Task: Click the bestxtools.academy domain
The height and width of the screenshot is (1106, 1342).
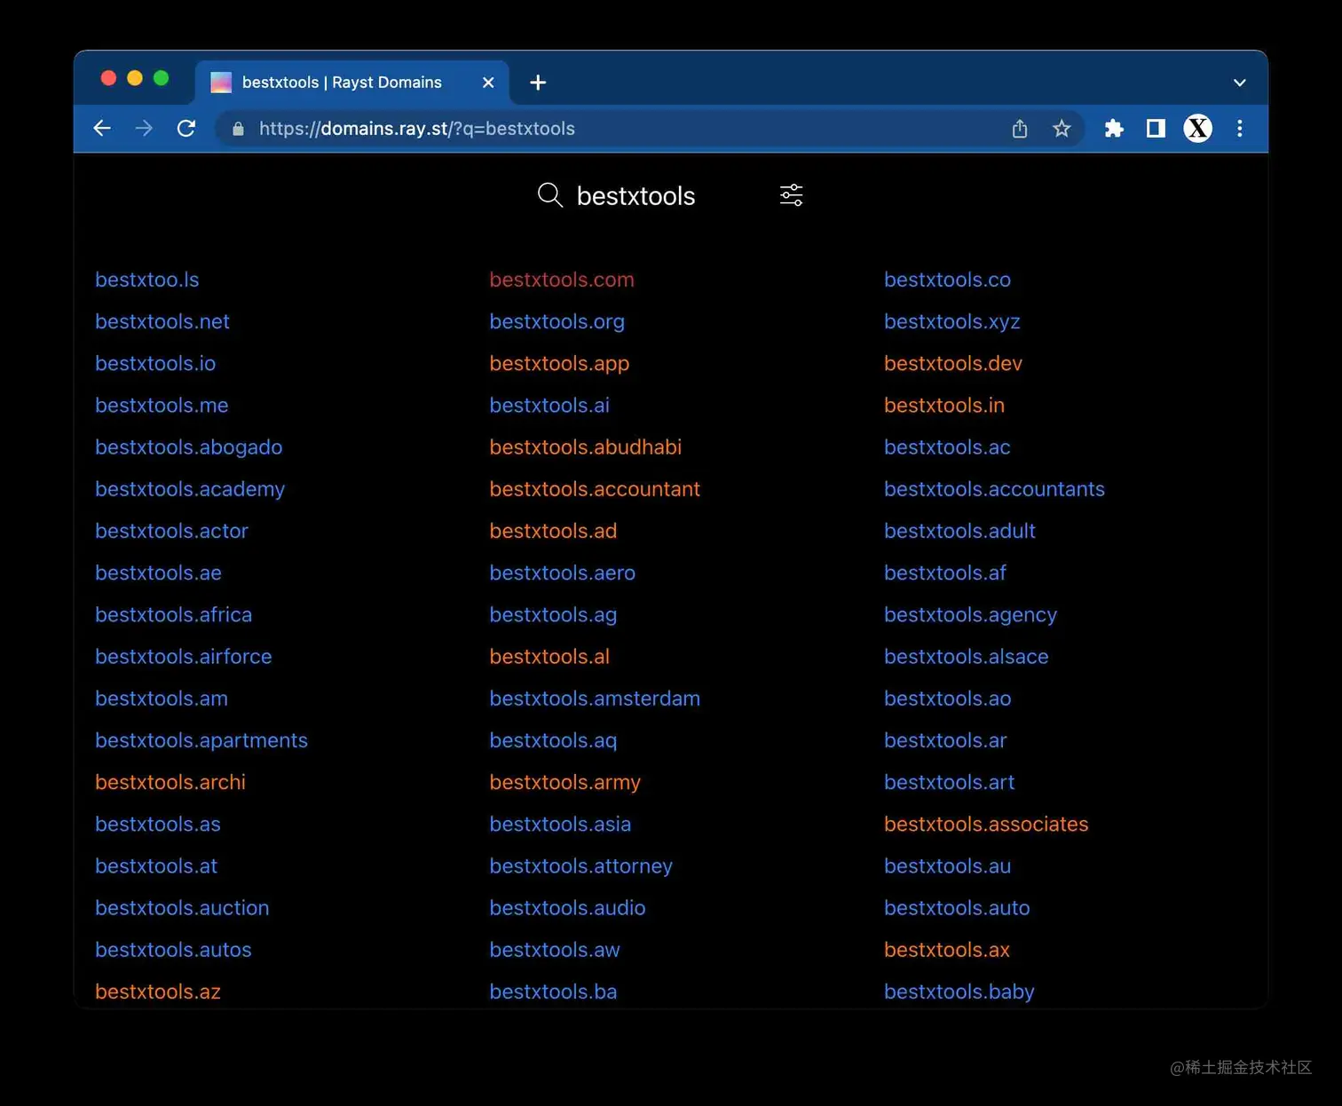Action: coord(189,489)
